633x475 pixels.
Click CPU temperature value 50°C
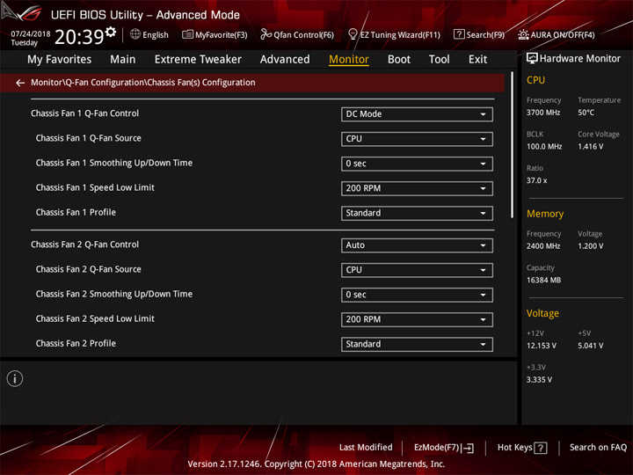click(x=586, y=113)
